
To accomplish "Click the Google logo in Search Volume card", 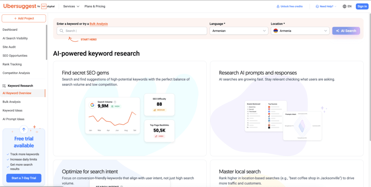I will (92, 105).
